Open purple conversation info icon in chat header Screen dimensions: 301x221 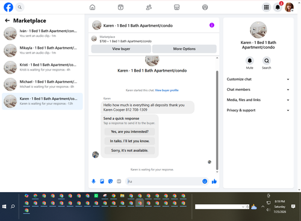point(212,25)
